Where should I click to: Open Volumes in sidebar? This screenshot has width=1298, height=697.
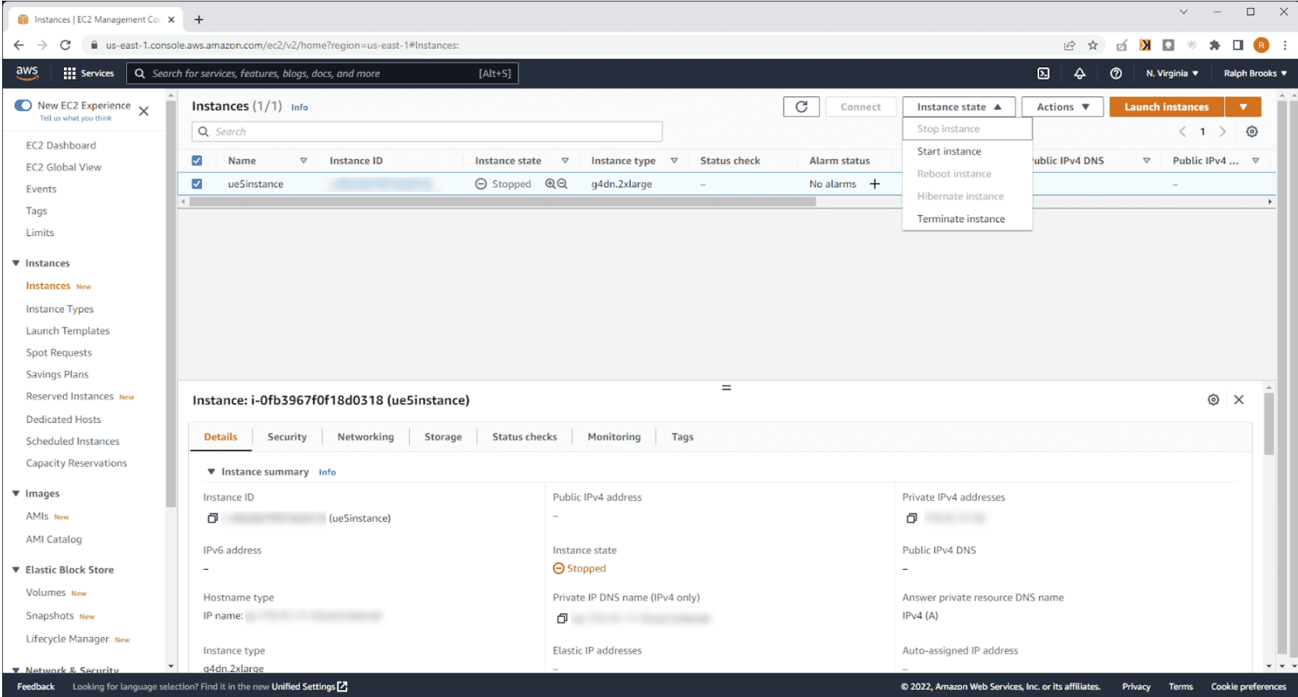(46, 592)
